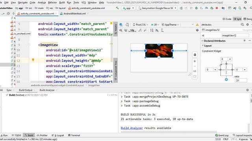Click the Zoom to Fit Screen icon
The image size is (252, 141).
[x=195, y=77]
